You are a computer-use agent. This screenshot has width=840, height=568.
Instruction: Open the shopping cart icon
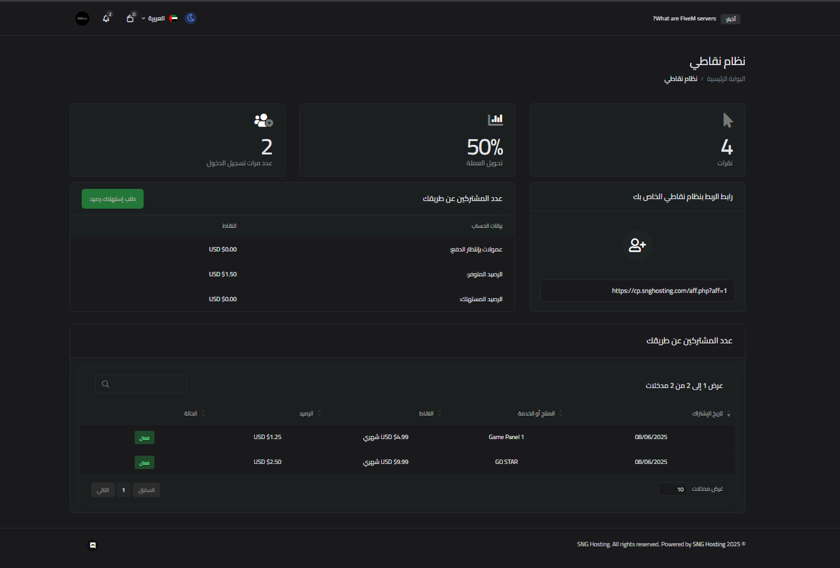point(130,19)
